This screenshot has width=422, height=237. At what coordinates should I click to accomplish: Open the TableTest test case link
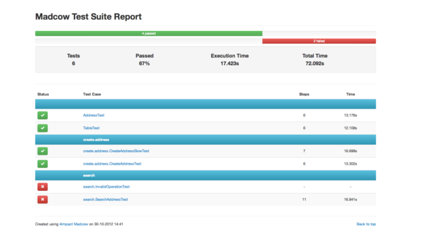click(91, 128)
